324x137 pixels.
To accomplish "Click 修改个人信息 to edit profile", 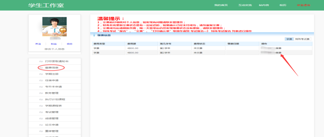I will pyautogui.click(x=54, y=49).
